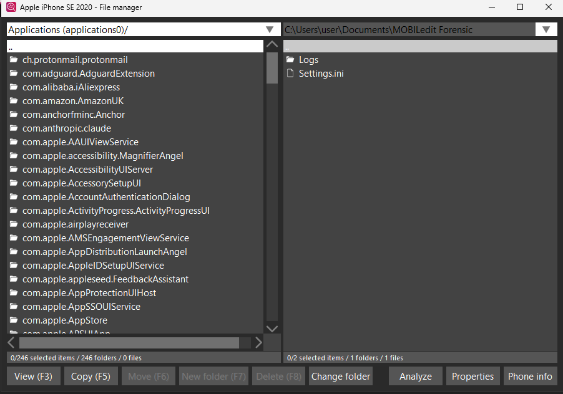Click the Change folder button
Image resolution: width=563 pixels, height=394 pixels.
click(x=341, y=376)
